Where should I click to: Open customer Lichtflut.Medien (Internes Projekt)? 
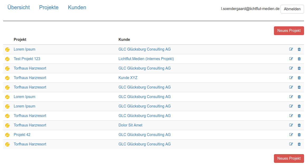(x=146, y=59)
